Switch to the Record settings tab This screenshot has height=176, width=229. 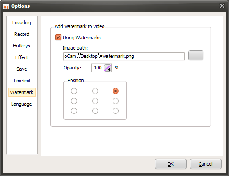tap(22, 34)
